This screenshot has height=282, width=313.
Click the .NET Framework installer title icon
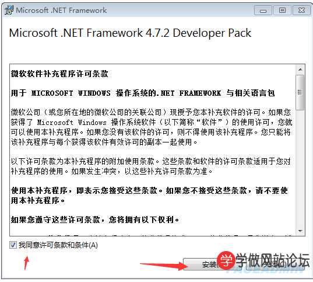(x=9, y=10)
